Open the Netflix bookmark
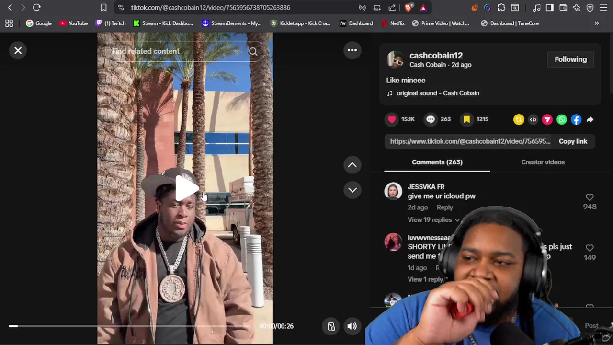 point(393,23)
